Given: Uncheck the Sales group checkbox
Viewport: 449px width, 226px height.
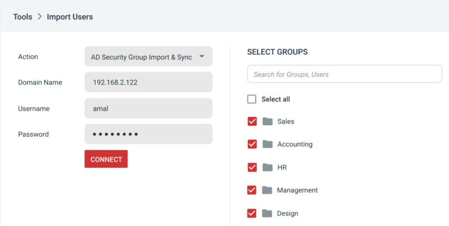Looking at the screenshot, I should [252, 121].
